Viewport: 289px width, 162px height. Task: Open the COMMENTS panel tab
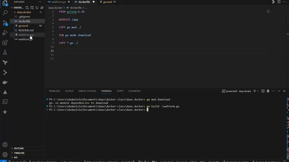tap(135, 91)
